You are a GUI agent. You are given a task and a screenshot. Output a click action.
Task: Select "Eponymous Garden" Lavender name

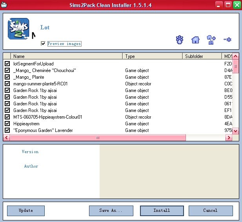pyautogui.click(x=43, y=130)
